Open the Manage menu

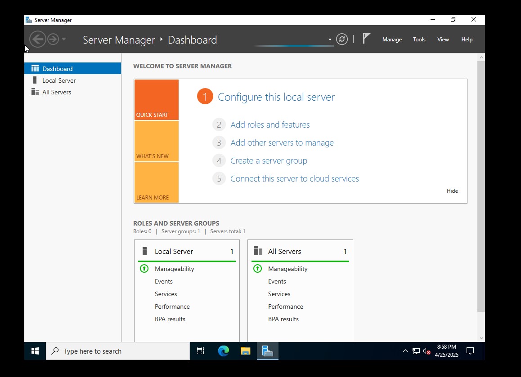click(392, 40)
